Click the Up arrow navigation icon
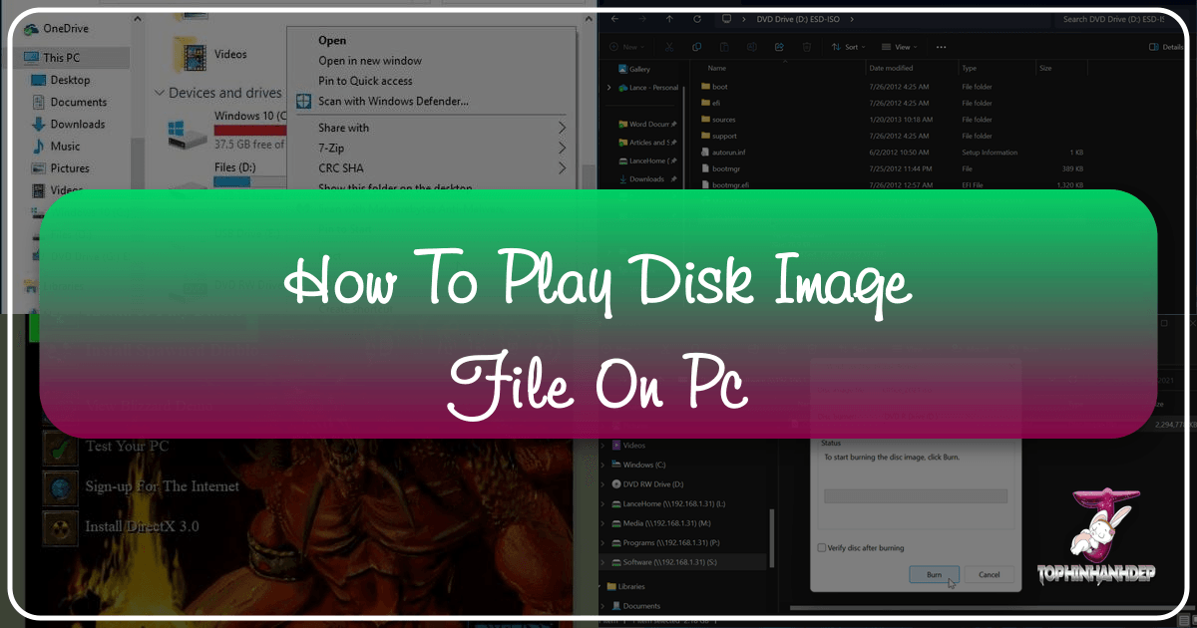 pyautogui.click(x=671, y=19)
